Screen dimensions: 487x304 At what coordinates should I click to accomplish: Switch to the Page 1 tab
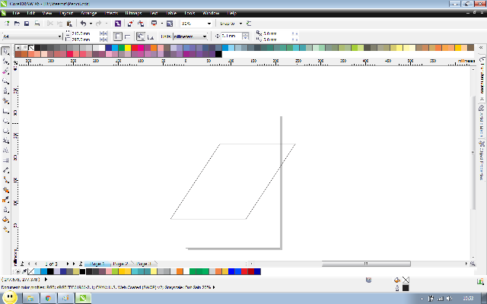(97, 264)
